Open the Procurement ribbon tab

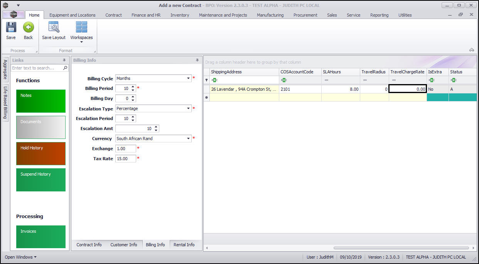(305, 15)
